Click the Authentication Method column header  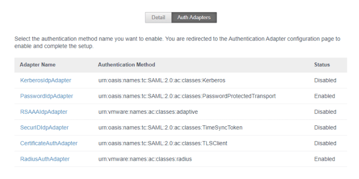click(127, 65)
